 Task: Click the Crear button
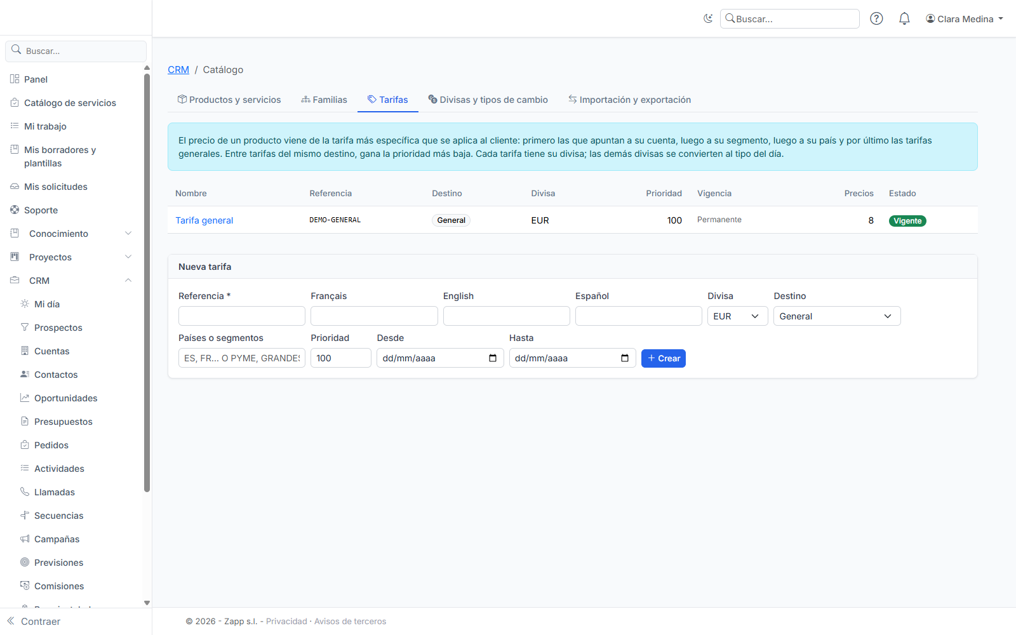click(664, 358)
